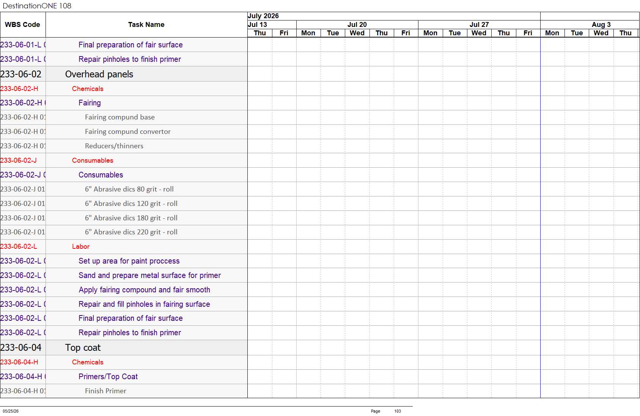Screen dimensions: 640x416
Task: Select 6" Abrasive dics 220 grit roll
Action: [x=131, y=232]
